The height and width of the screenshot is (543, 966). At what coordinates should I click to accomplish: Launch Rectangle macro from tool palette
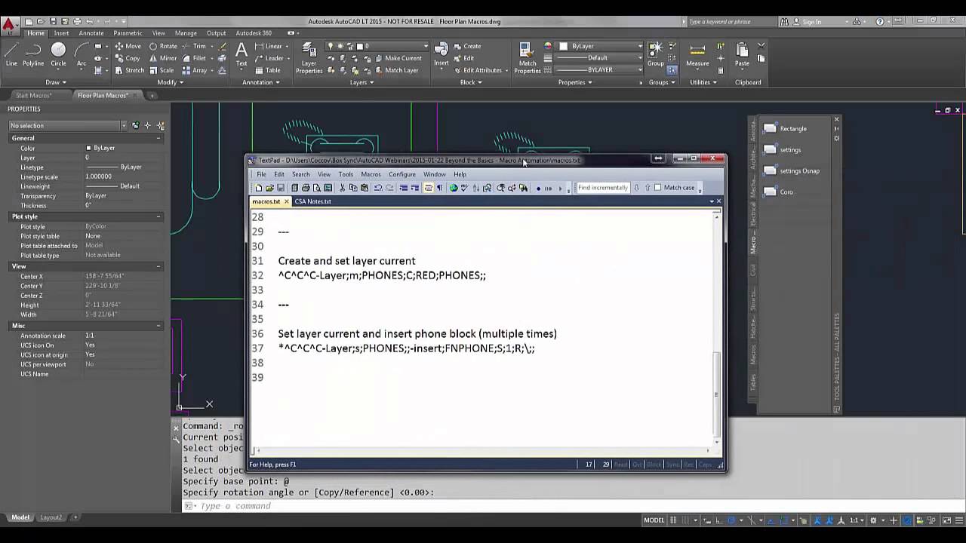point(785,129)
